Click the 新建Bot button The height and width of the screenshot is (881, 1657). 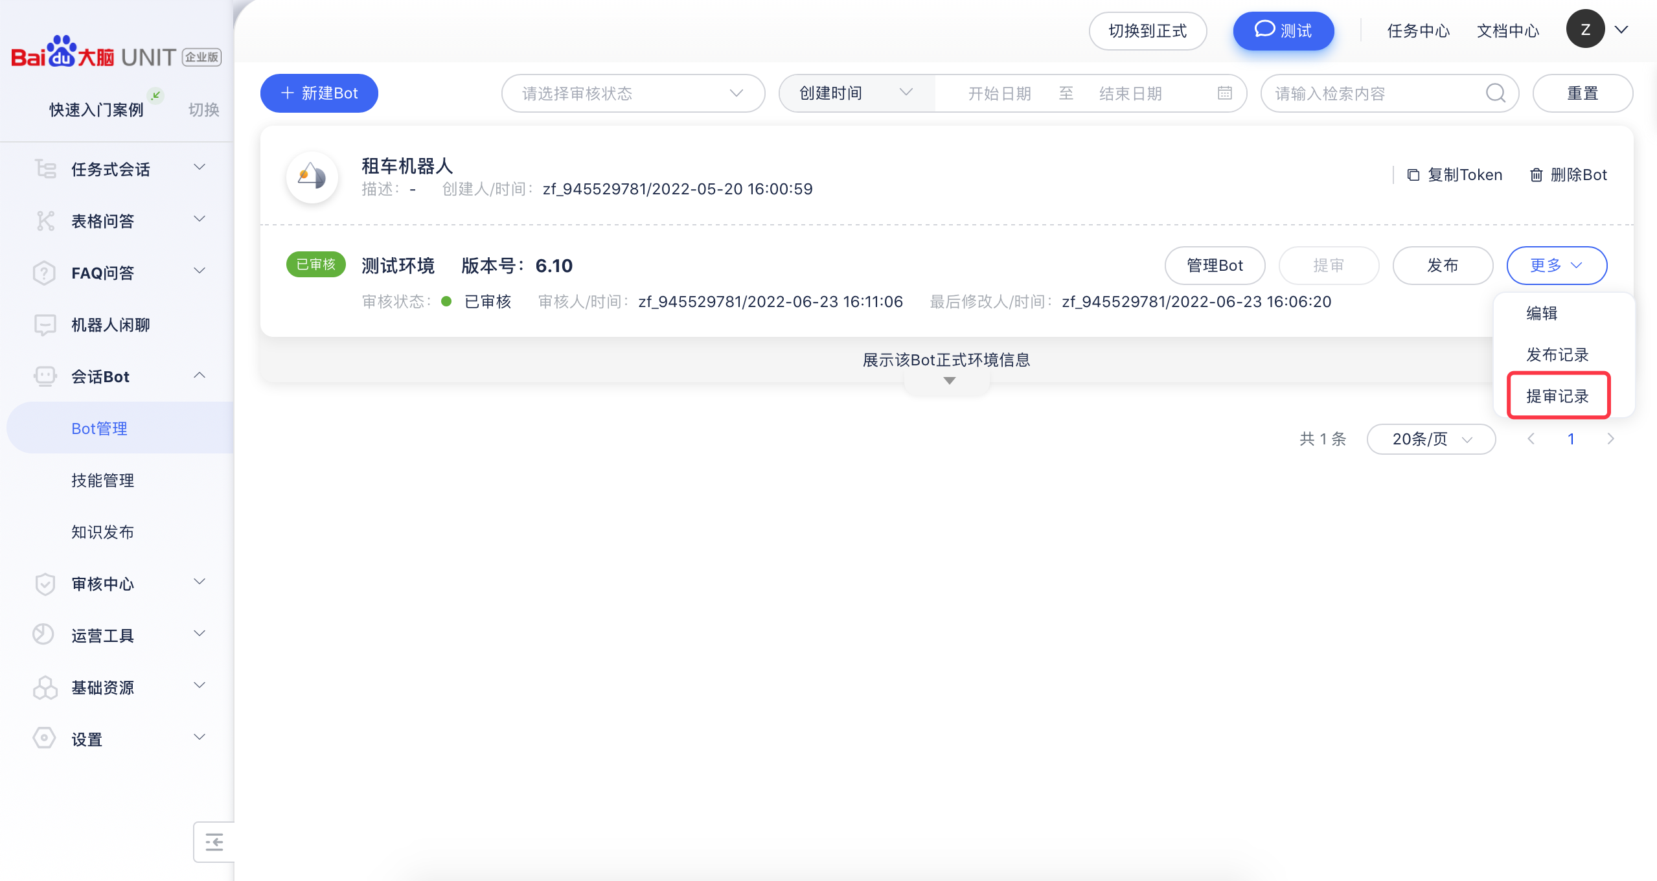point(319,93)
